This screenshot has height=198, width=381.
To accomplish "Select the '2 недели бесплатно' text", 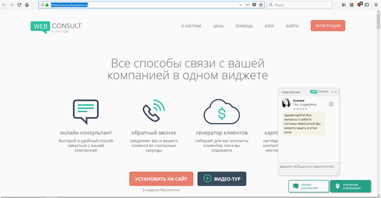I will click(161, 190).
